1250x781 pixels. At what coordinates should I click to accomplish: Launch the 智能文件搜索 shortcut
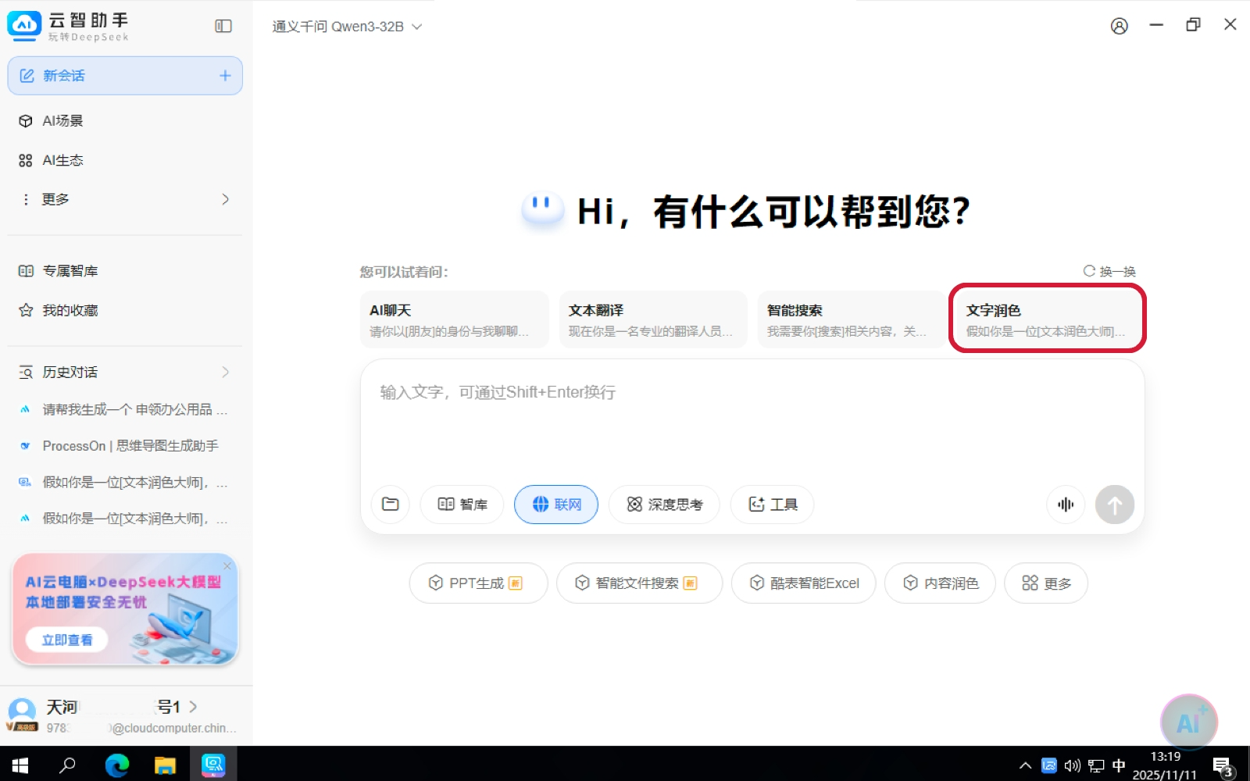(x=639, y=583)
